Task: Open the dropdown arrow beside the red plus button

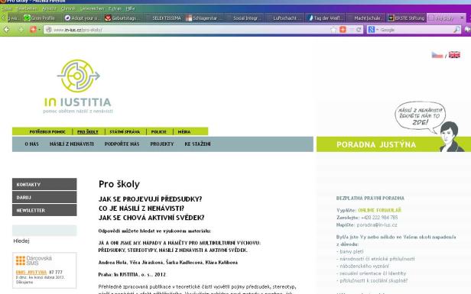Action: [39, 29]
